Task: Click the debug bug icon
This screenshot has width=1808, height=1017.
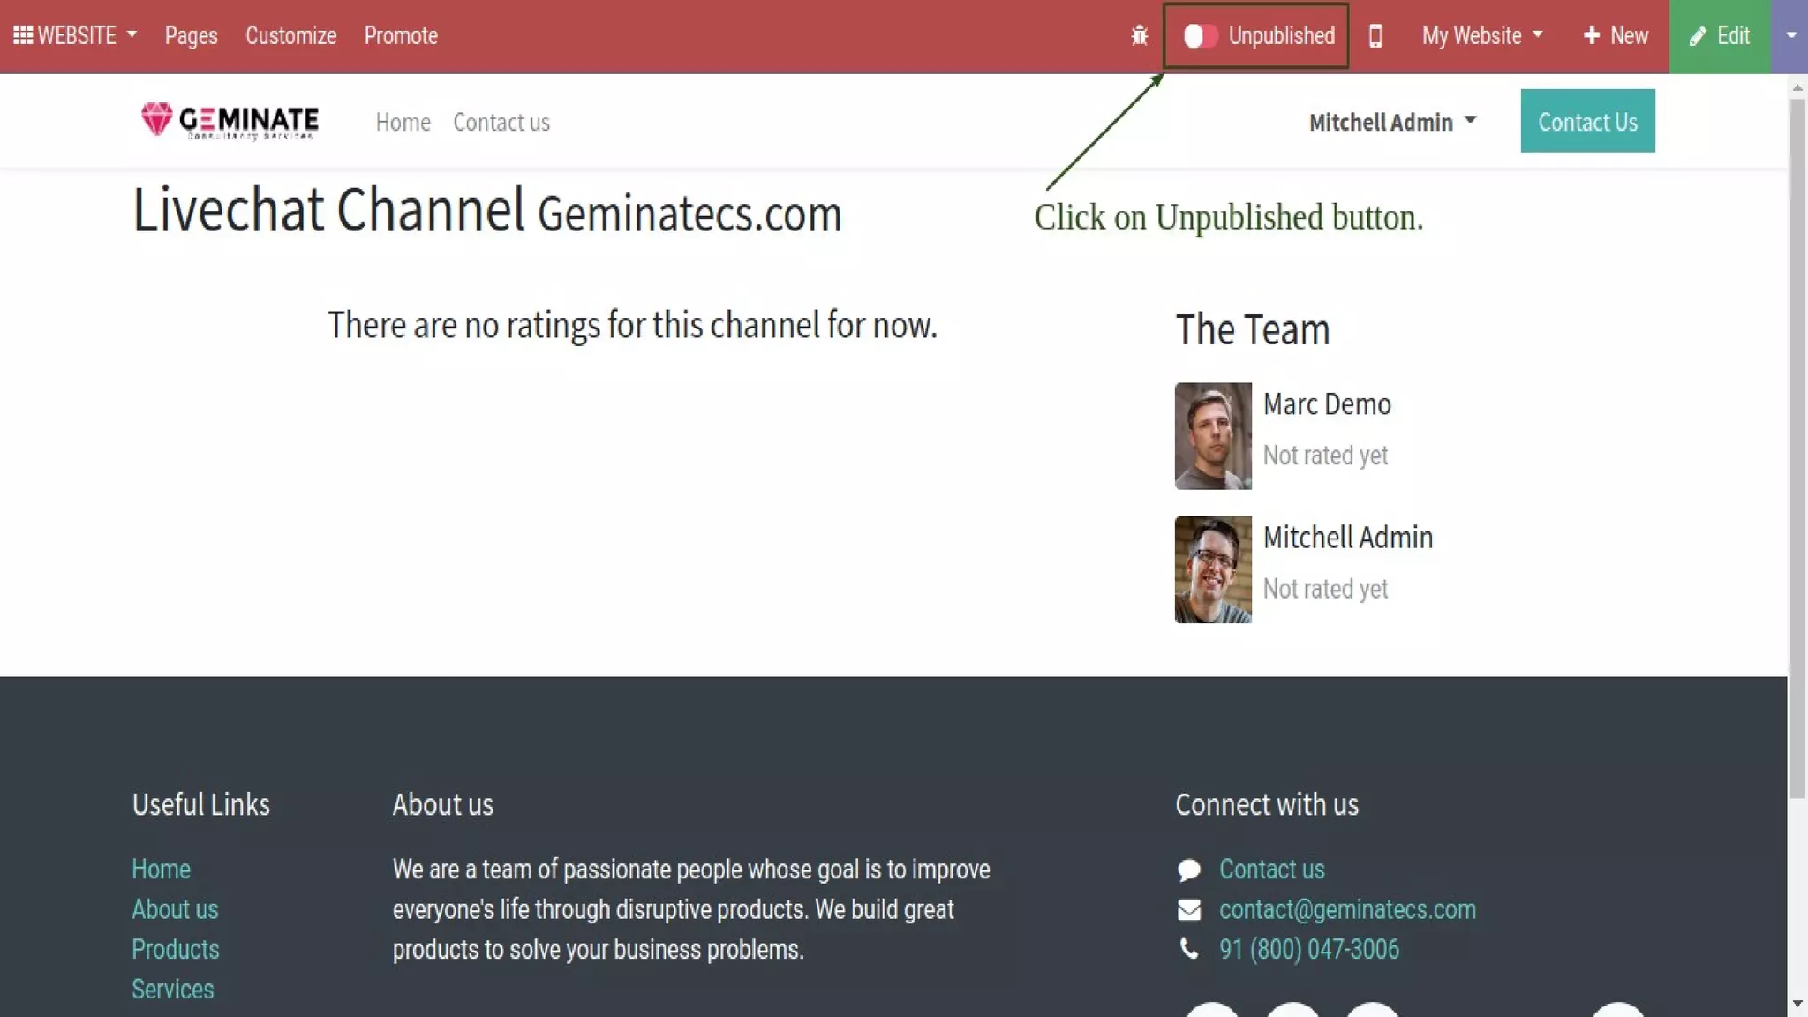Action: [x=1140, y=36]
